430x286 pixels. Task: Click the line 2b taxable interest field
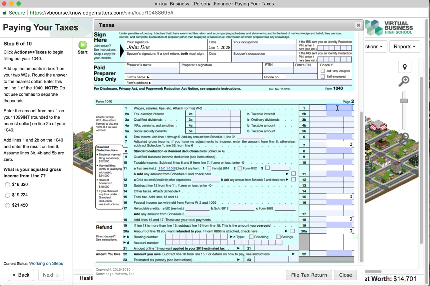click(339, 114)
